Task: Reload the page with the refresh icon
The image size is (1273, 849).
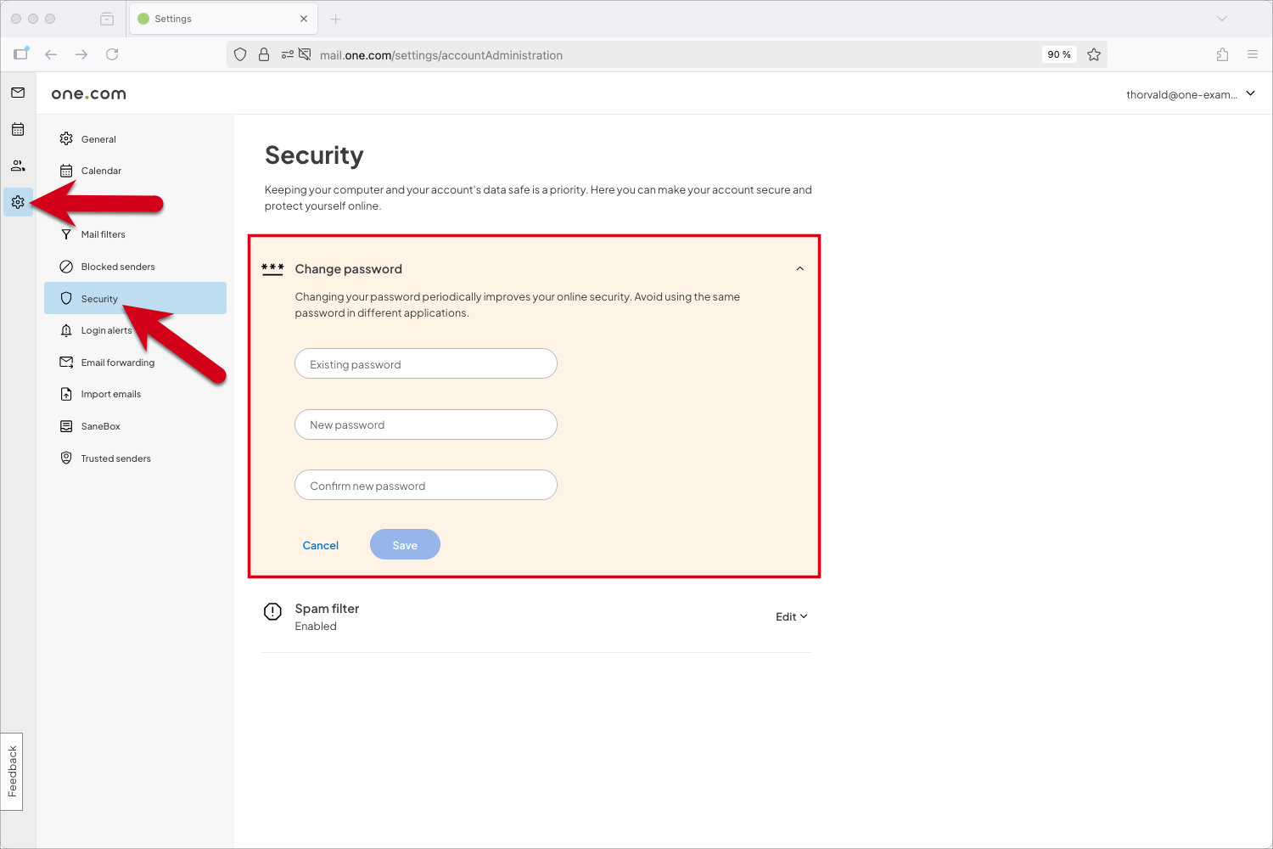Action: pos(112,53)
